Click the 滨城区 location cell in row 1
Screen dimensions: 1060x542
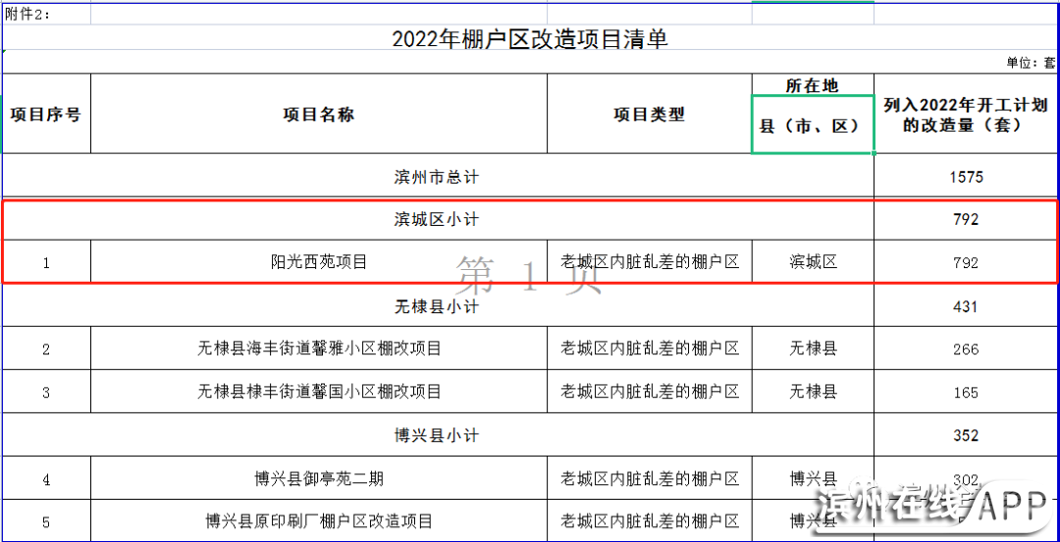(812, 262)
